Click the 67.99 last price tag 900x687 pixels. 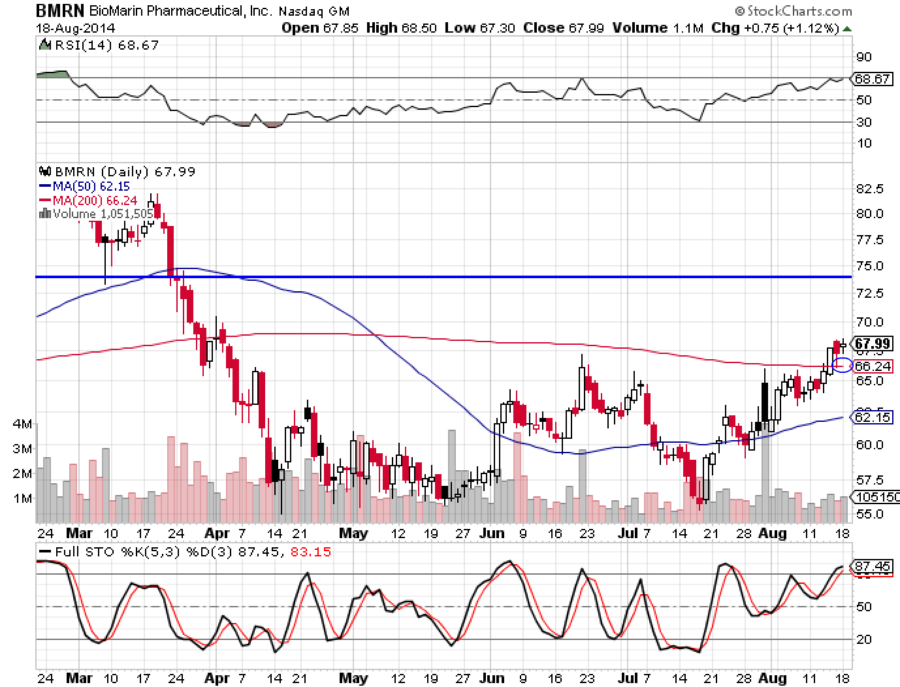(872, 343)
